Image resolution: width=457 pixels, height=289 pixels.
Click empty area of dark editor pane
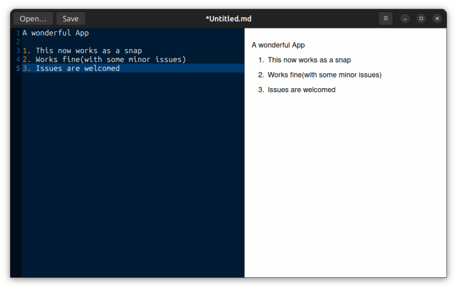pos(133,175)
